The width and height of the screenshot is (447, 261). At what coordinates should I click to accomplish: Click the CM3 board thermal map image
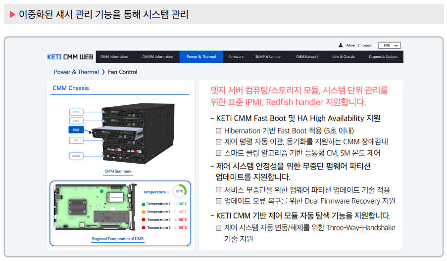[x=94, y=208]
